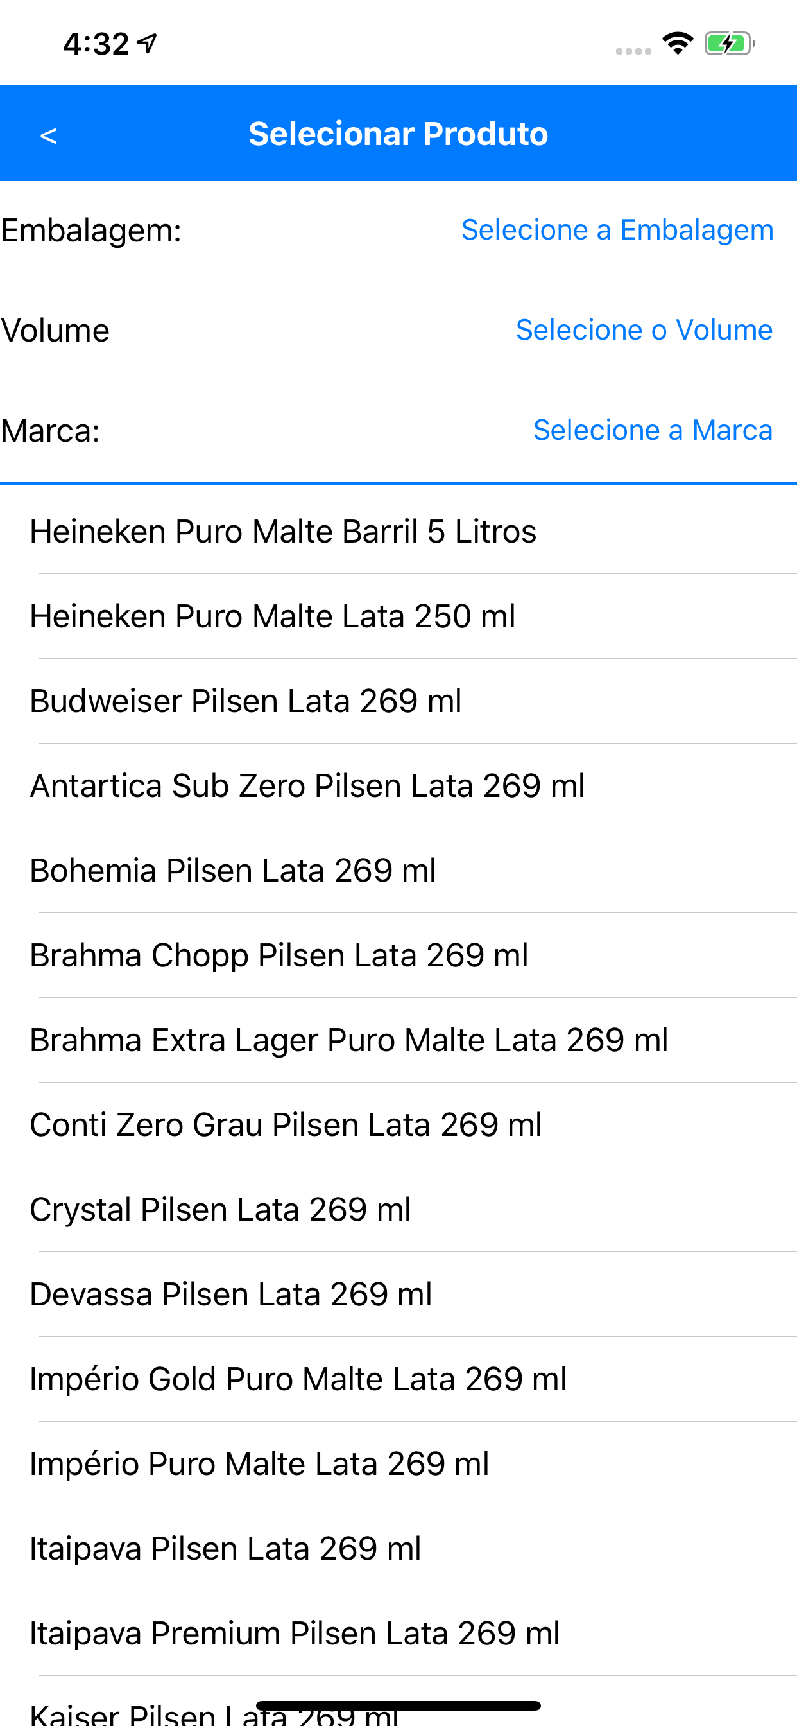Tap the battery charging icon
Screen dimensions: 797x1726
(x=730, y=44)
